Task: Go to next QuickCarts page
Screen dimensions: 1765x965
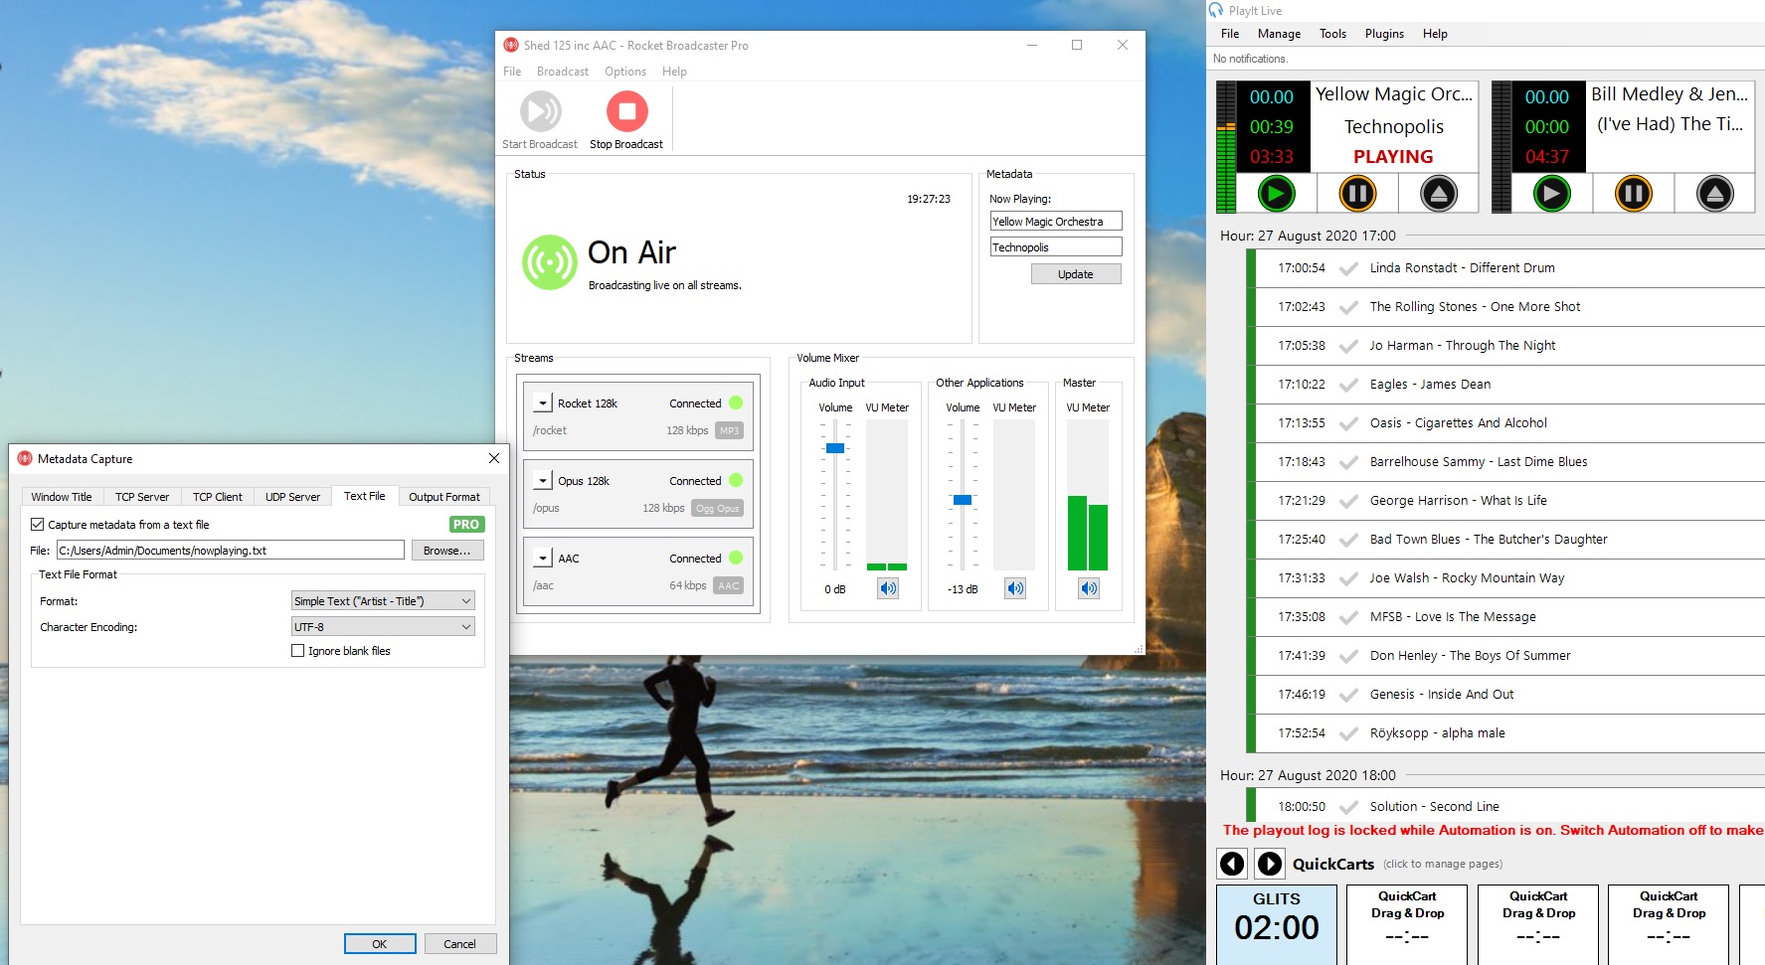Action: pos(1270,864)
